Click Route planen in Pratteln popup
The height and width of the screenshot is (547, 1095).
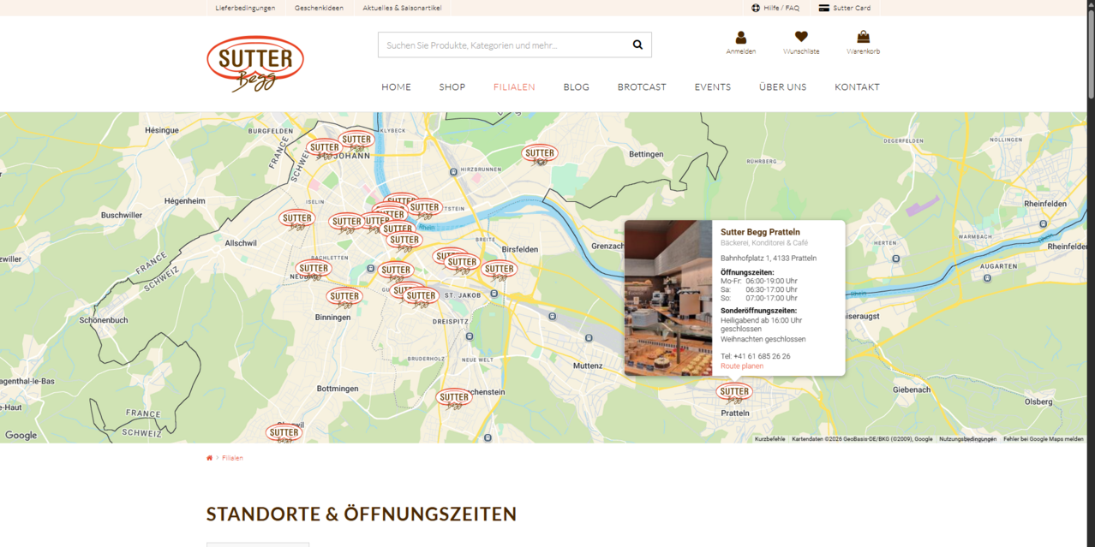(742, 366)
